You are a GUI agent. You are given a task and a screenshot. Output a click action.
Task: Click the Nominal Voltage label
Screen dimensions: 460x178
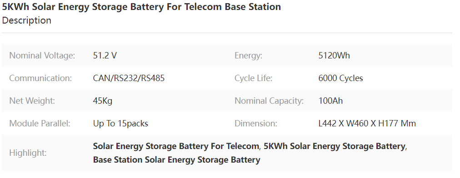tap(42, 56)
